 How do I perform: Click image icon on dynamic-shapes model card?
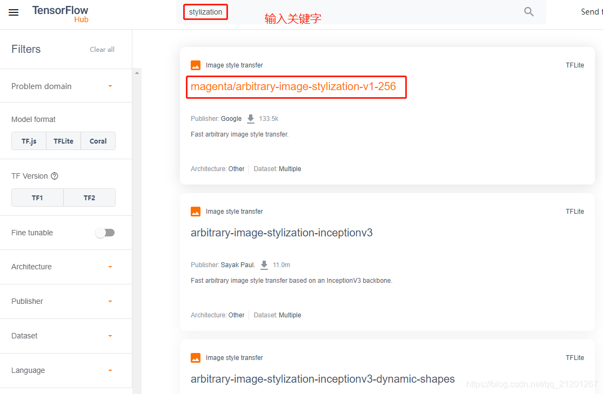coord(196,358)
